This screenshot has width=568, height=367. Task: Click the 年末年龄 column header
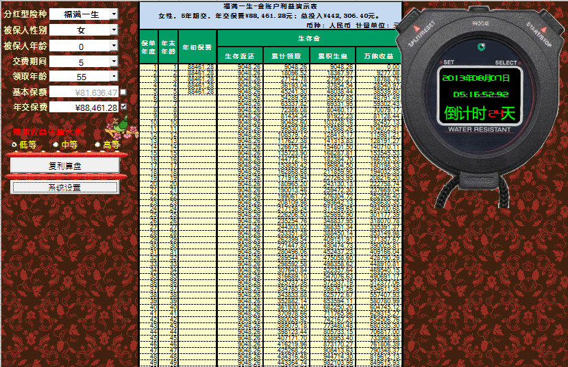(168, 47)
